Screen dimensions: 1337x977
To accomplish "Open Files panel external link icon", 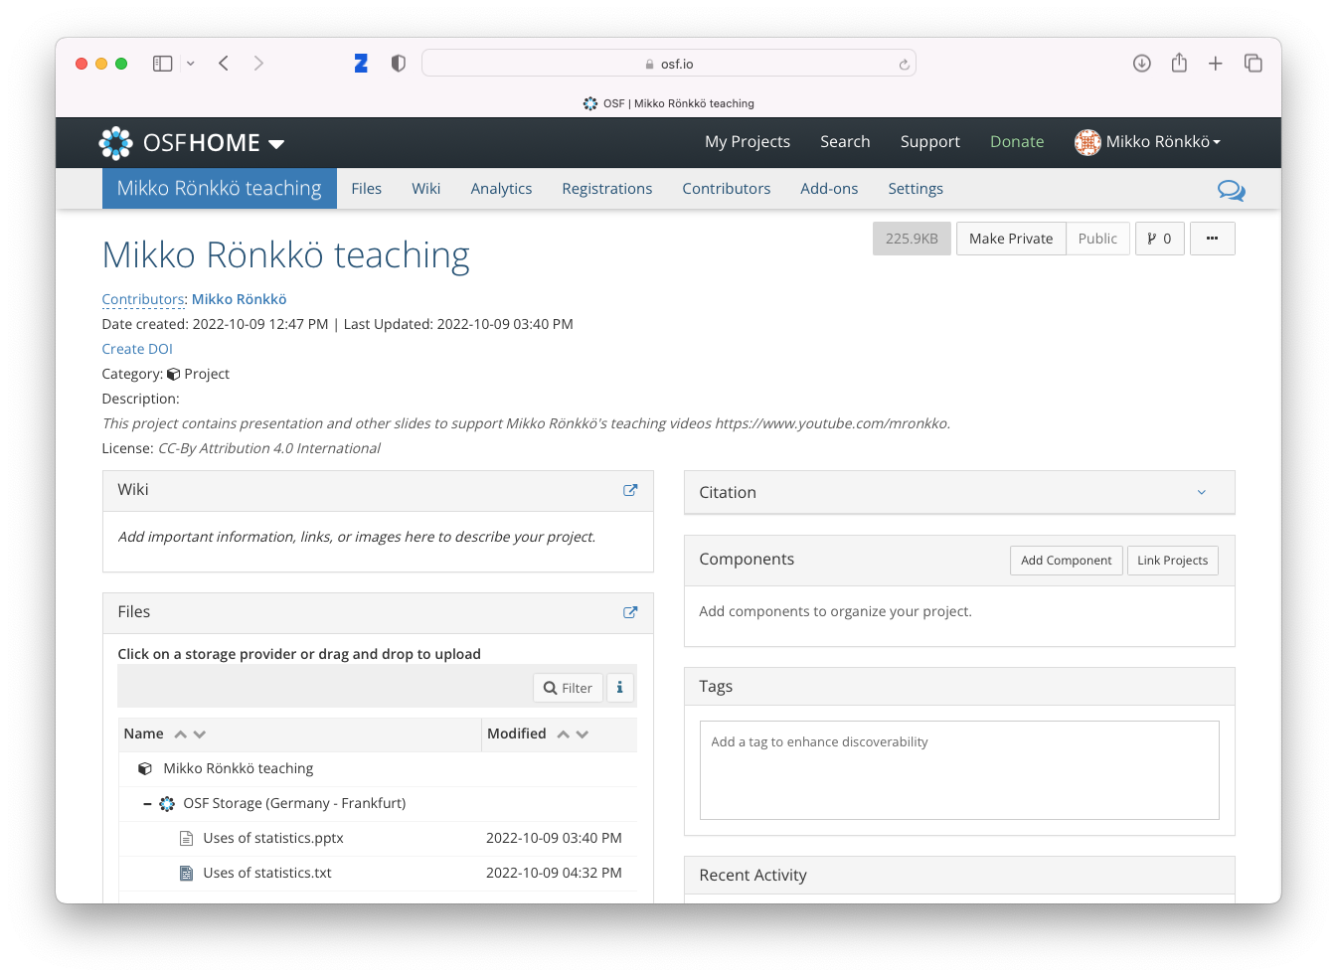I will tap(630, 612).
